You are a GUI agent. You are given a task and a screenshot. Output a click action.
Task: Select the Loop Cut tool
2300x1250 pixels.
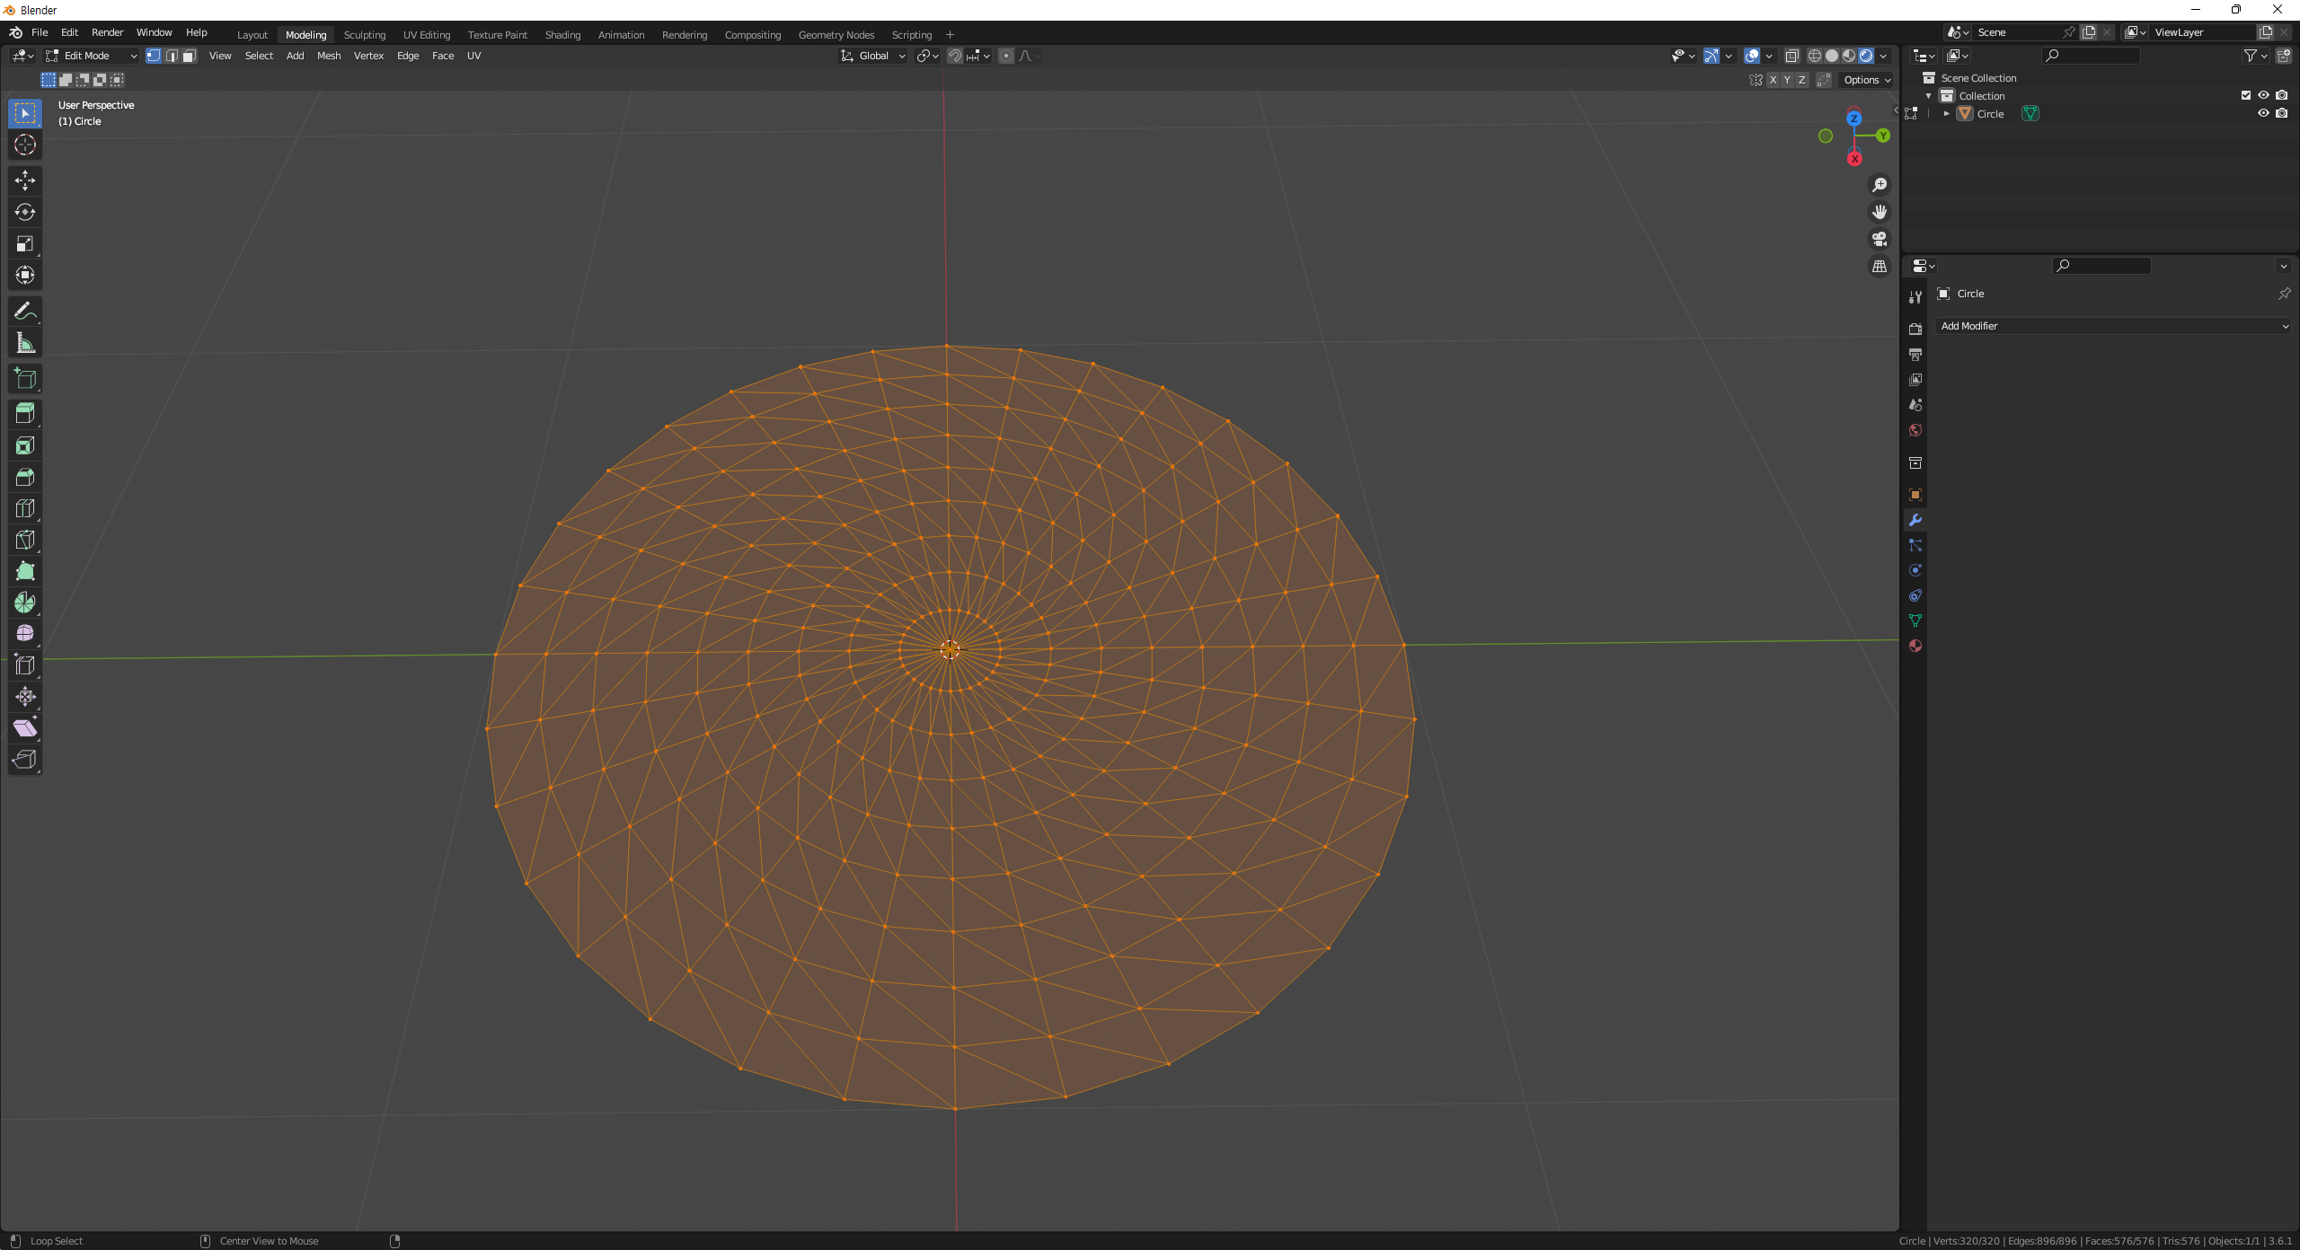click(25, 508)
